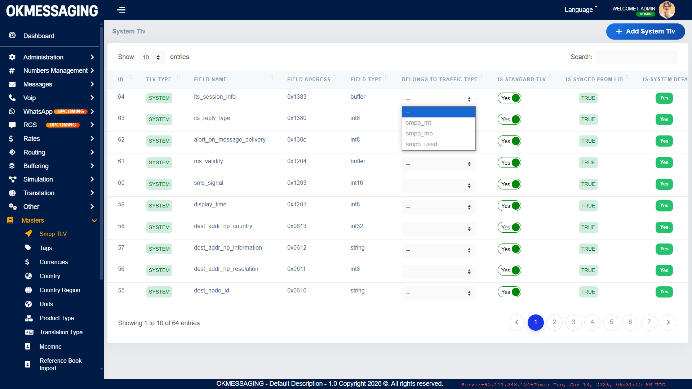Toggle Is Standard TLV for its_session_info row
Screen dimensions: 692x389
coord(509,98)
